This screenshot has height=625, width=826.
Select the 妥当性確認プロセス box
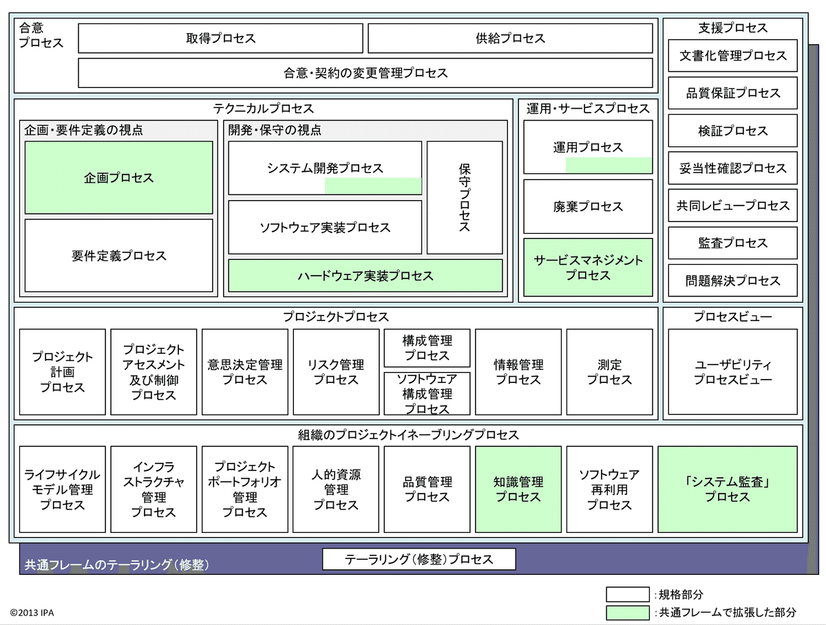732,168
